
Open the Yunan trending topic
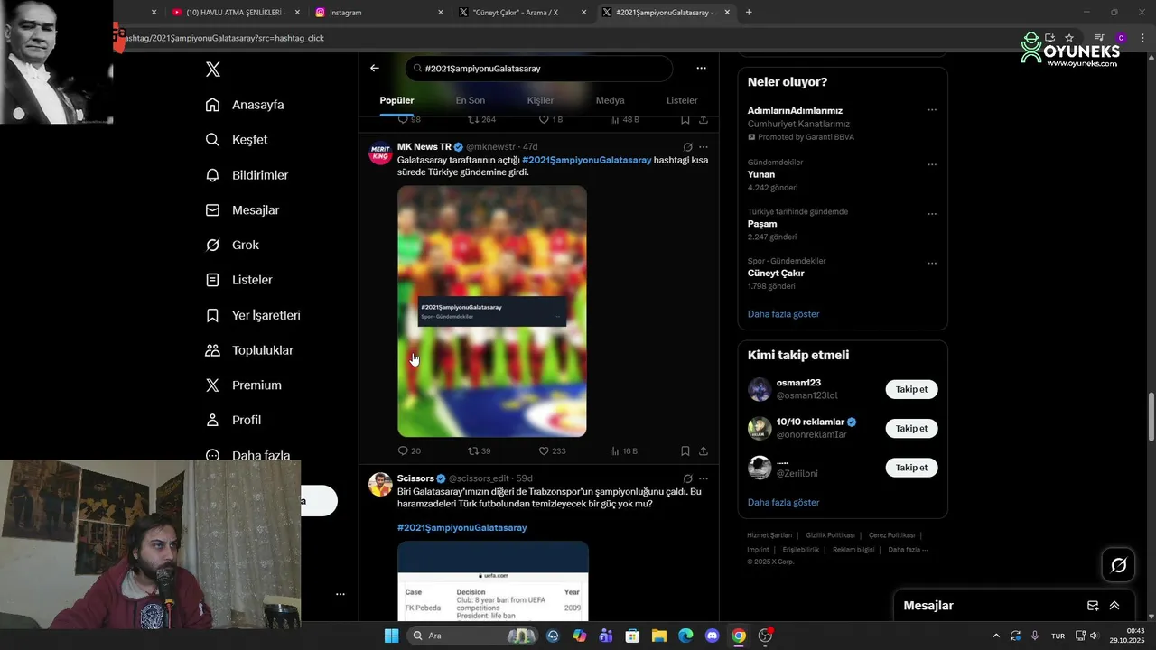761,174
